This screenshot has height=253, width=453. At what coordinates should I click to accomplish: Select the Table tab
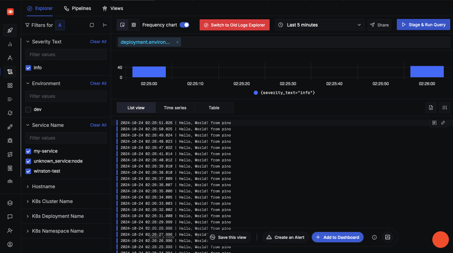coord(214,108)
